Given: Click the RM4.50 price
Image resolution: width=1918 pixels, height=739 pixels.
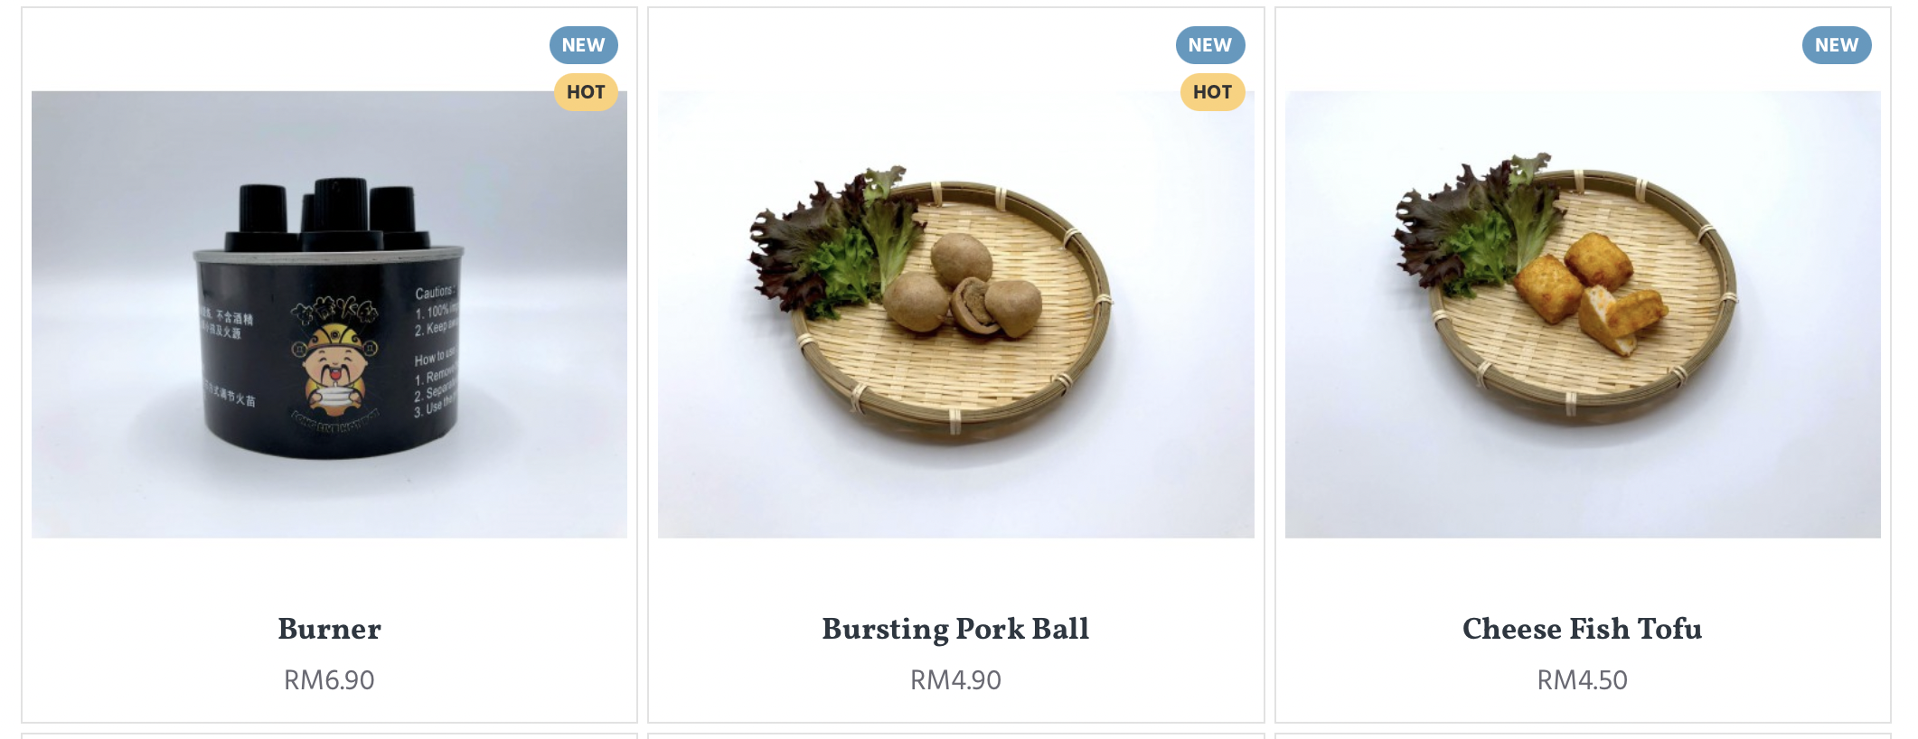Looking at the screenshot, I should 1582,680.
